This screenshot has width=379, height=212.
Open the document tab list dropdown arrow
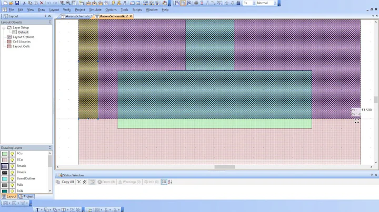click(373, 16)
